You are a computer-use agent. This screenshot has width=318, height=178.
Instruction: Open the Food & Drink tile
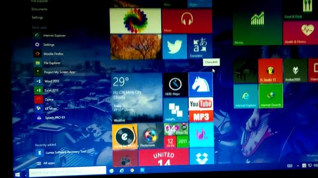coord(301,10)
